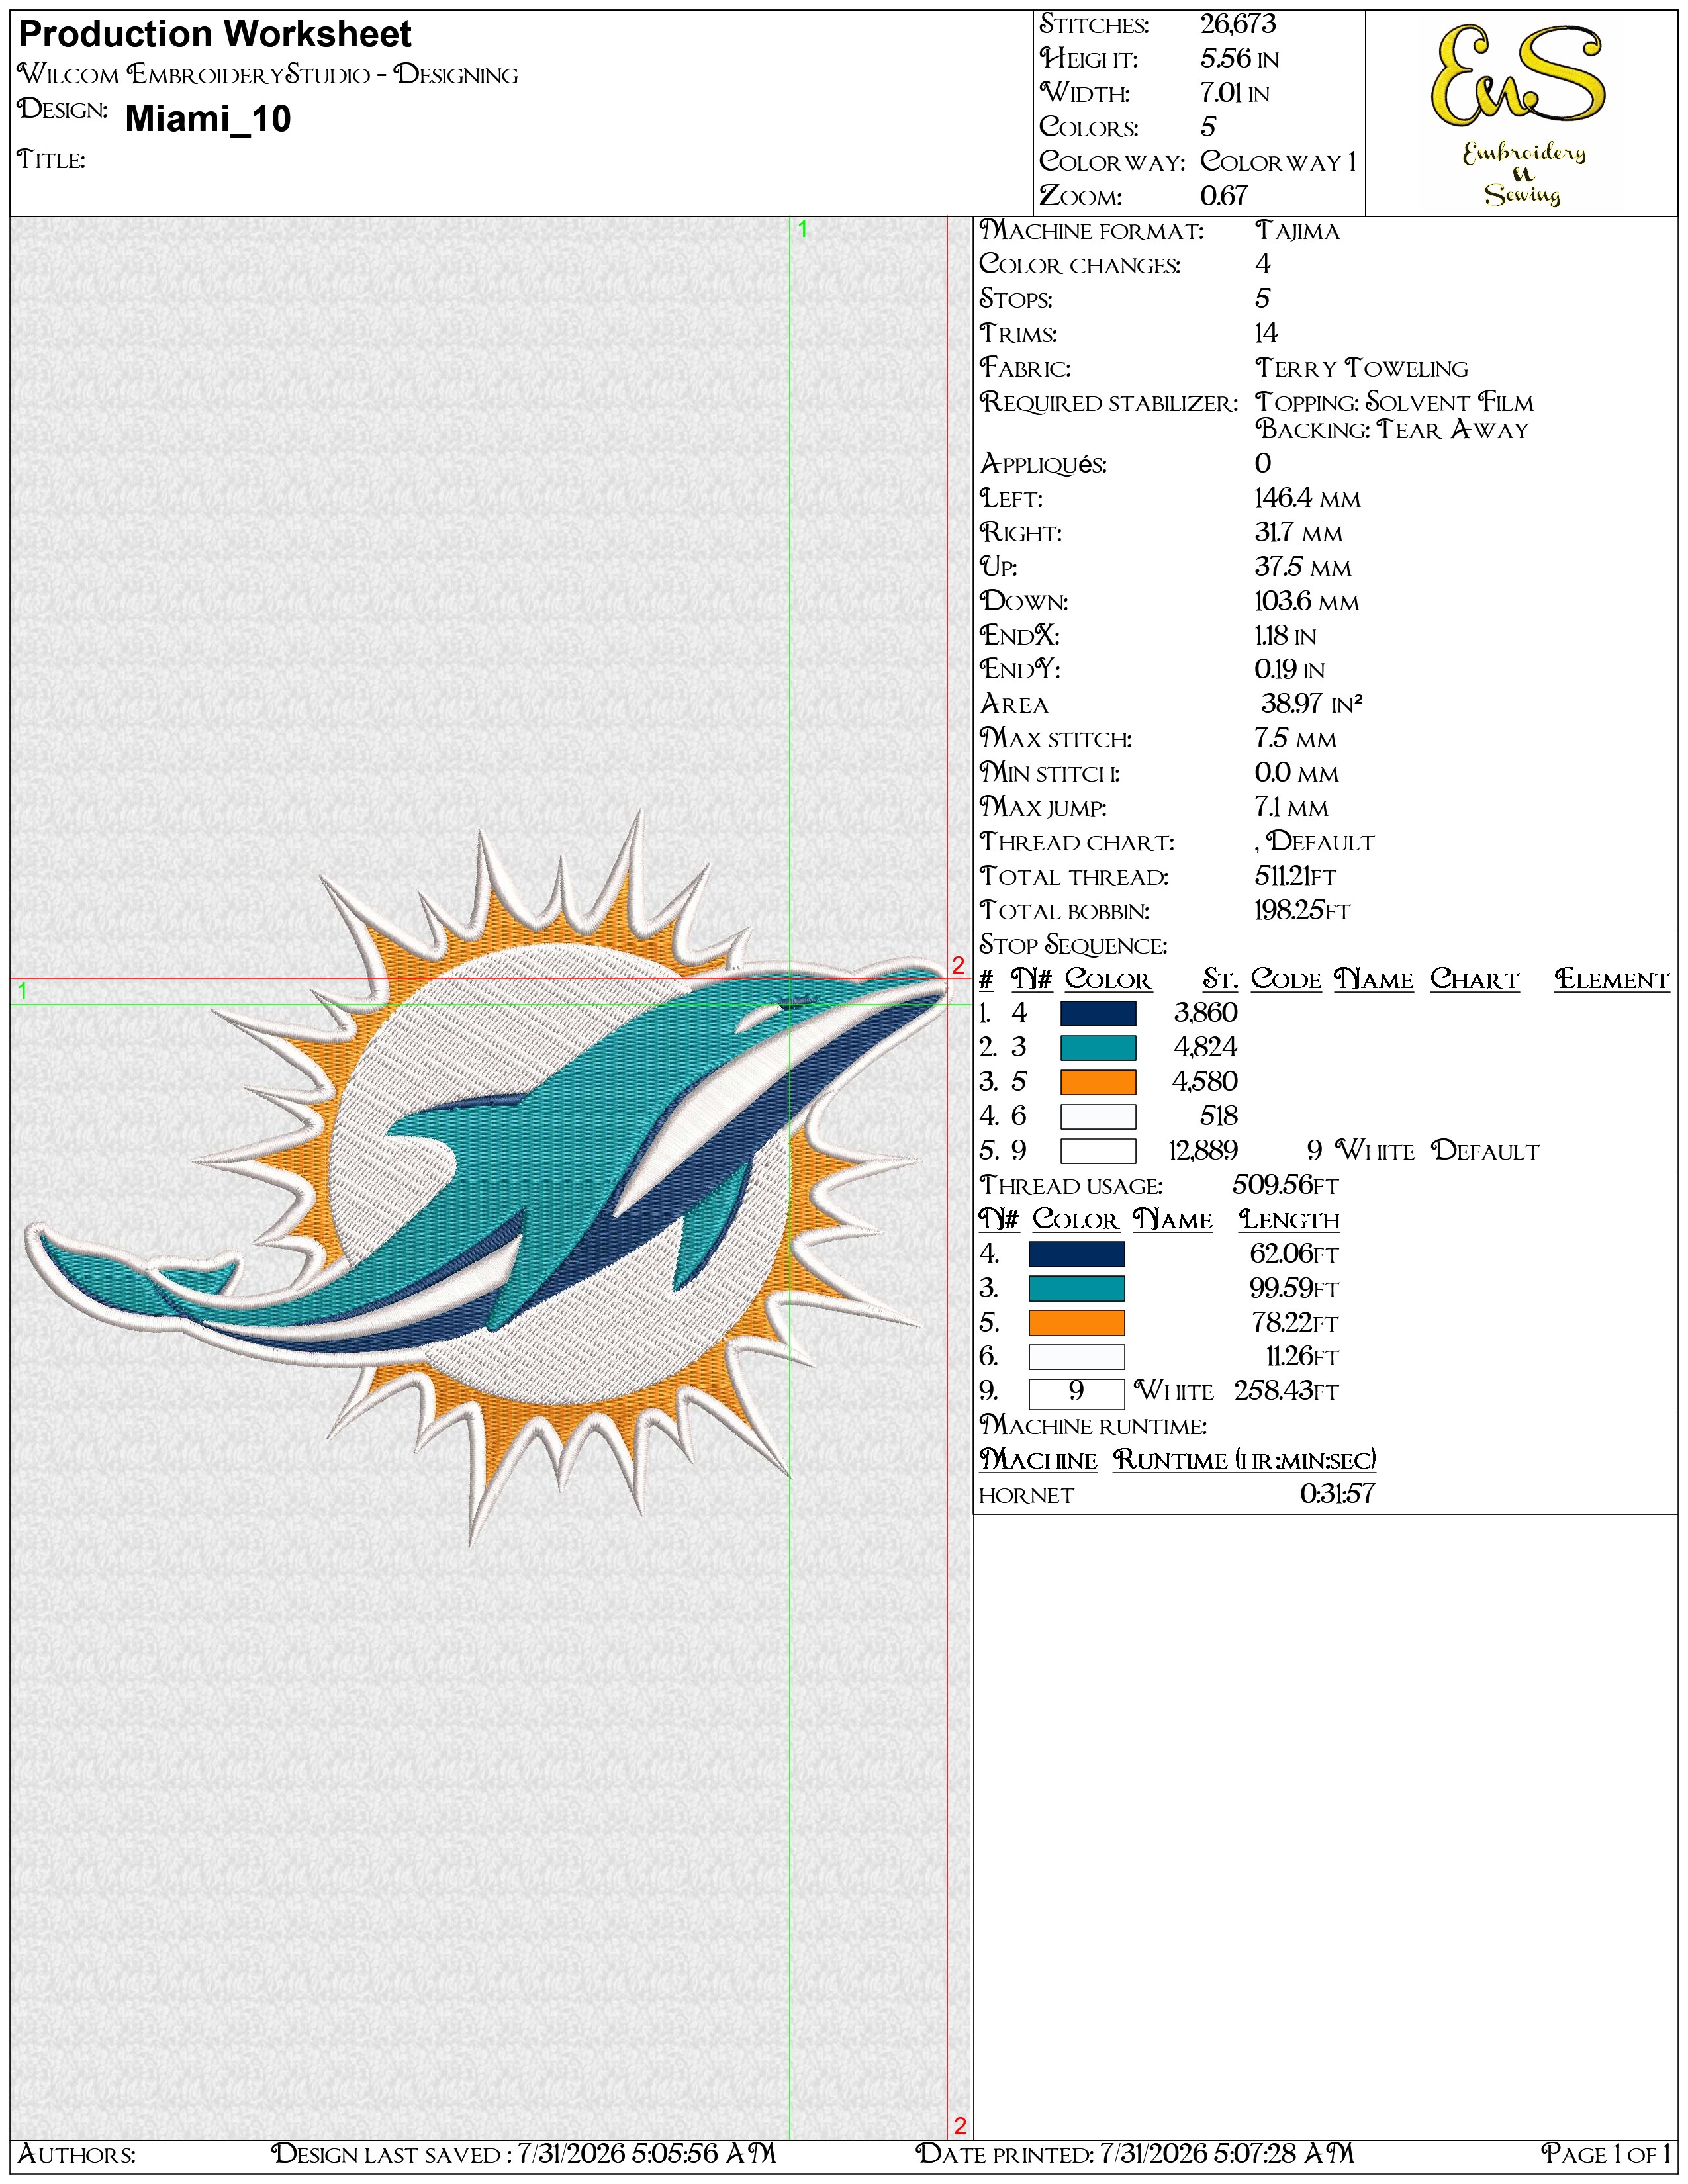
Task: Select the height value "5.56 in"
Action: tap(1240, 59)
